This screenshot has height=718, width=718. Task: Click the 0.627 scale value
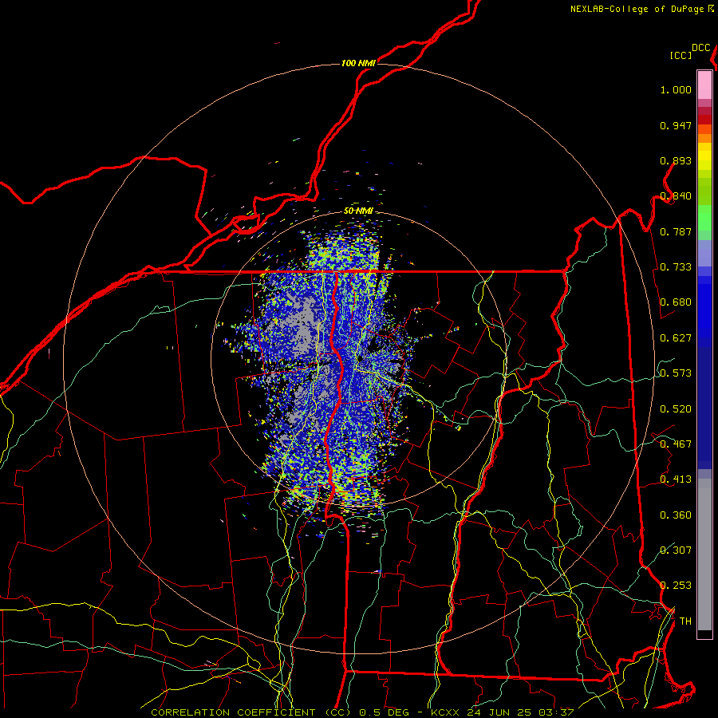point(676,338)
